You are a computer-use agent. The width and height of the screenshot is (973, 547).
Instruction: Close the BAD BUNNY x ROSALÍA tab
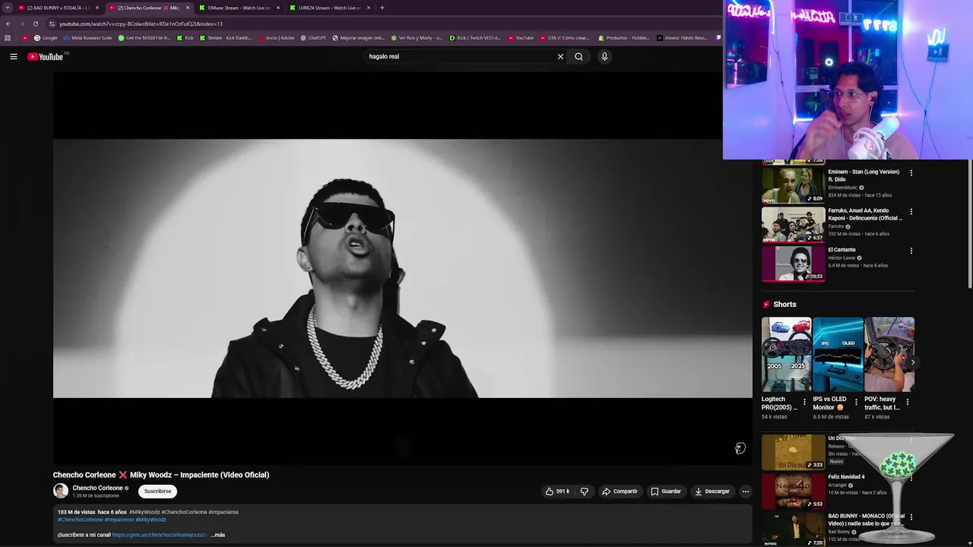pyautogui.click(x=97, y=8)
